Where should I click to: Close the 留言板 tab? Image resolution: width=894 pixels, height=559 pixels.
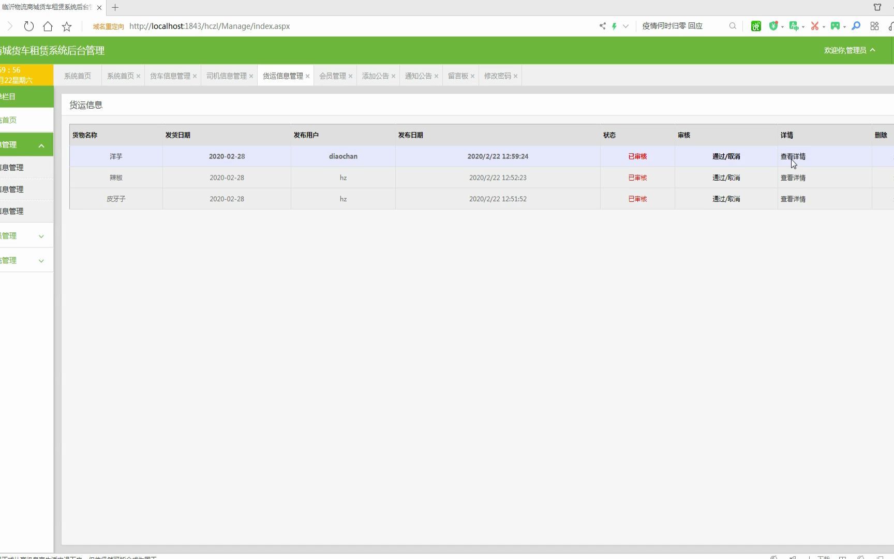pyautogui.click(x=472, y=76)
